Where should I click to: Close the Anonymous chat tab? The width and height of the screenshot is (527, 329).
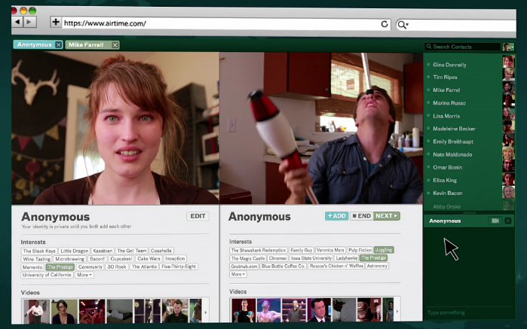58,45
